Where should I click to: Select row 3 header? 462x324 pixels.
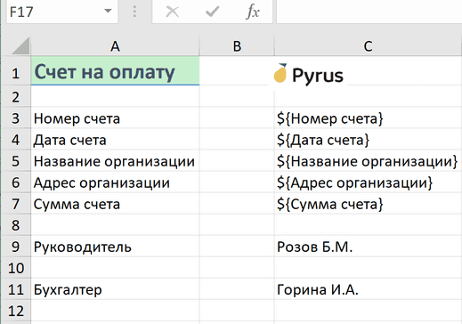16,117
